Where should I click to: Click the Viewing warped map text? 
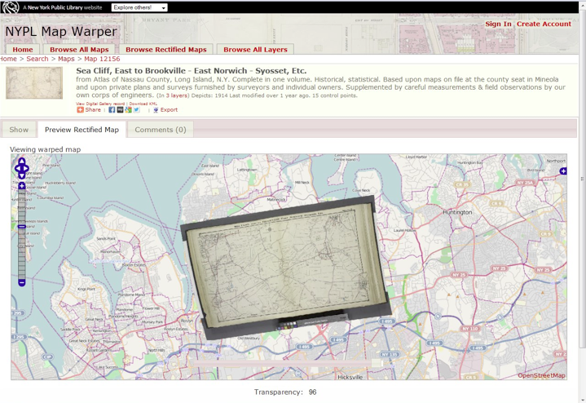[45, 149]
